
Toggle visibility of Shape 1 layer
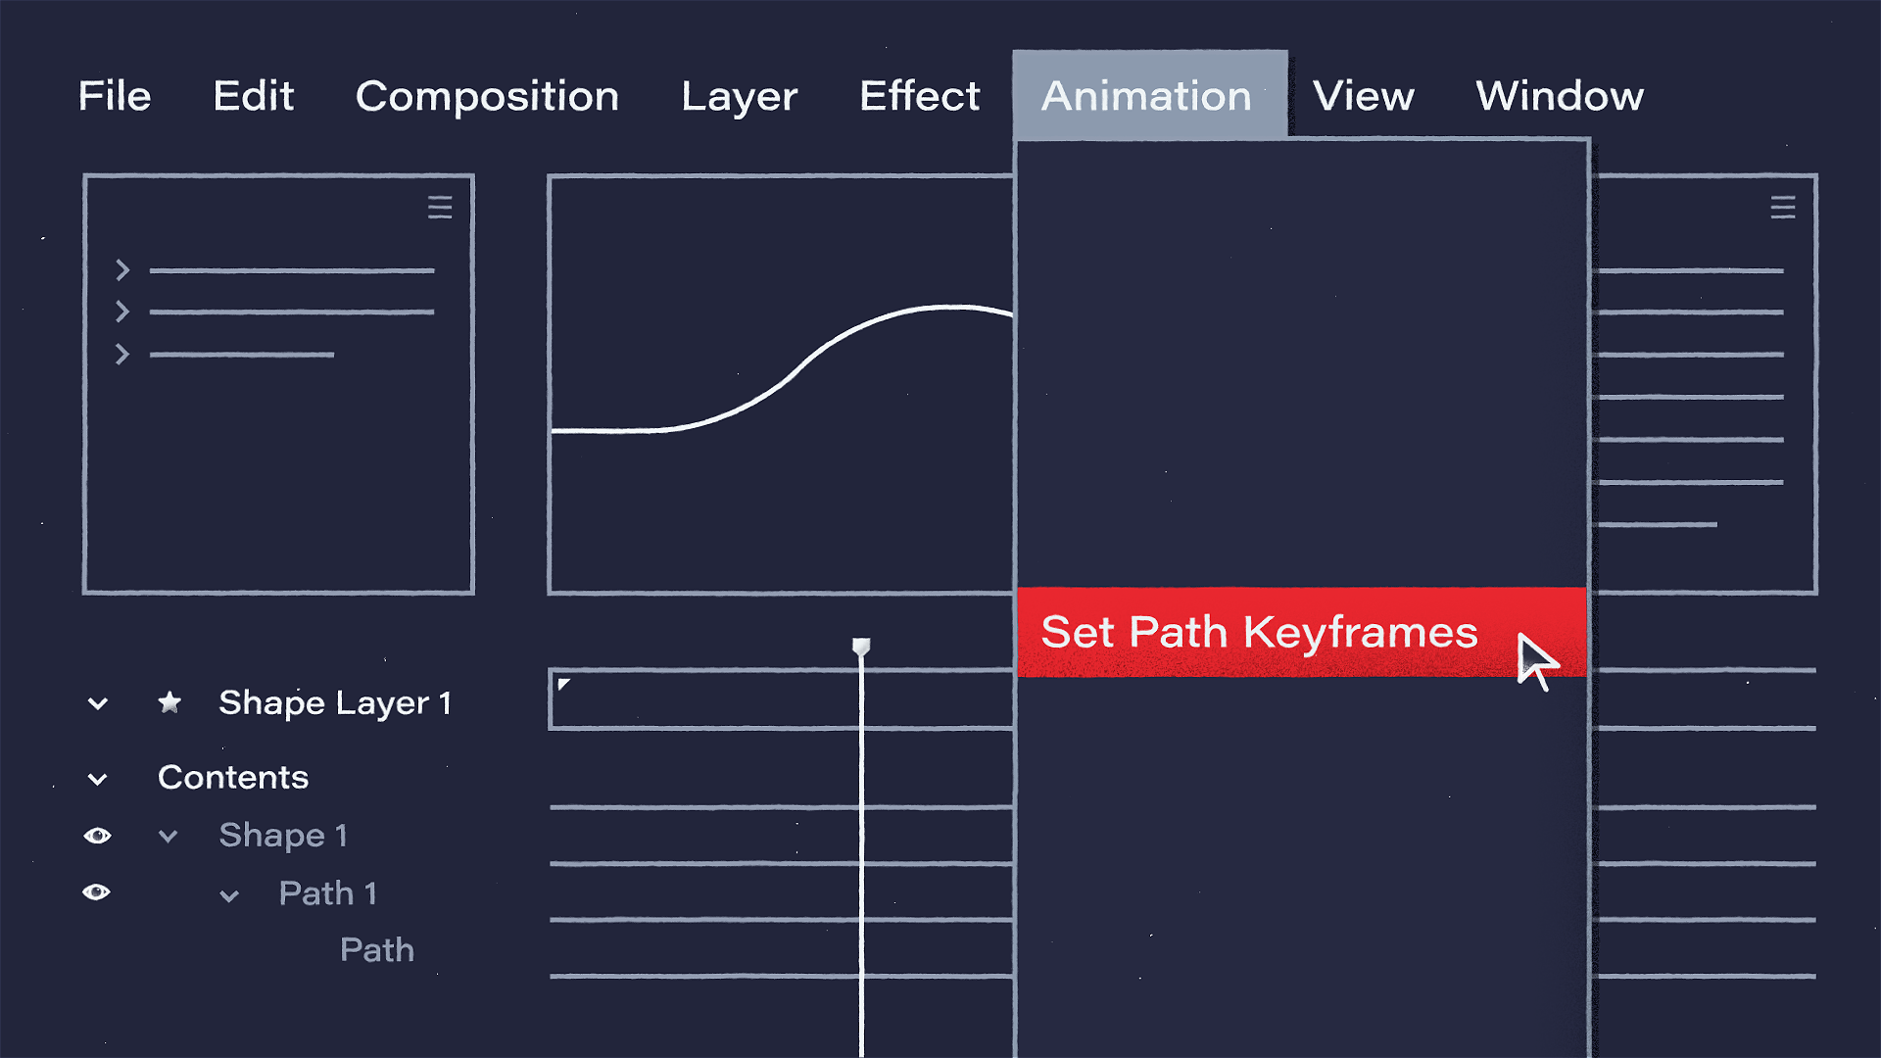(x=97, y=834)
